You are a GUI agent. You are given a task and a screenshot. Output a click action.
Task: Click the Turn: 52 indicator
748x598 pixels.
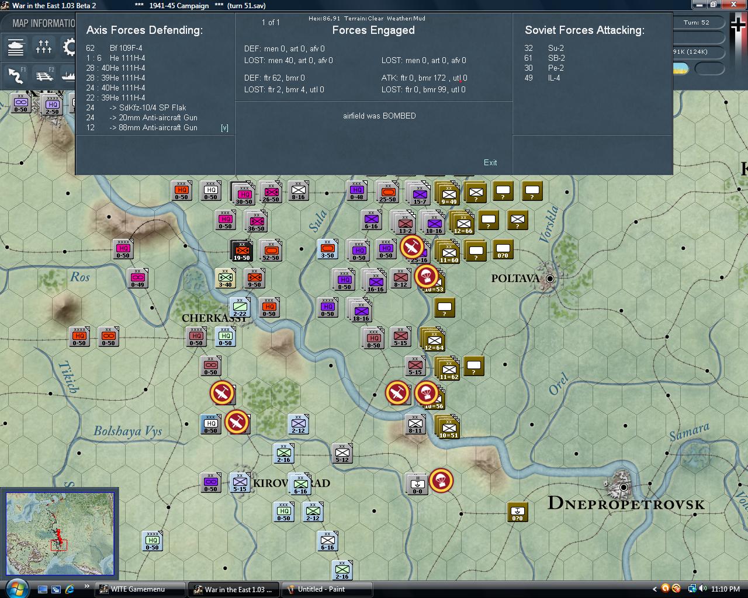click(697, 23)
